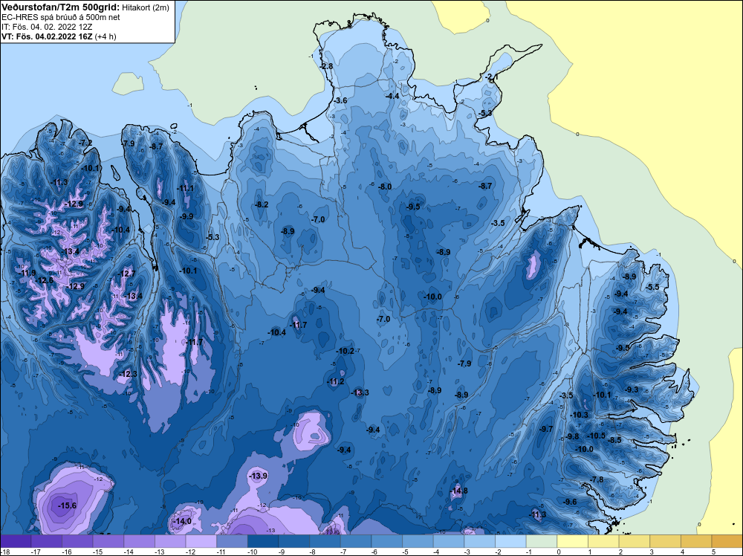Click the -9.9 temperature value

click(186, 216)
